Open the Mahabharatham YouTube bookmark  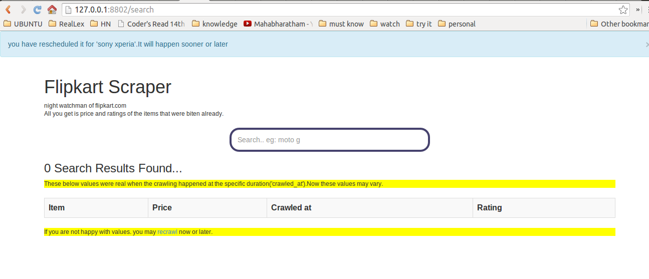278,24
